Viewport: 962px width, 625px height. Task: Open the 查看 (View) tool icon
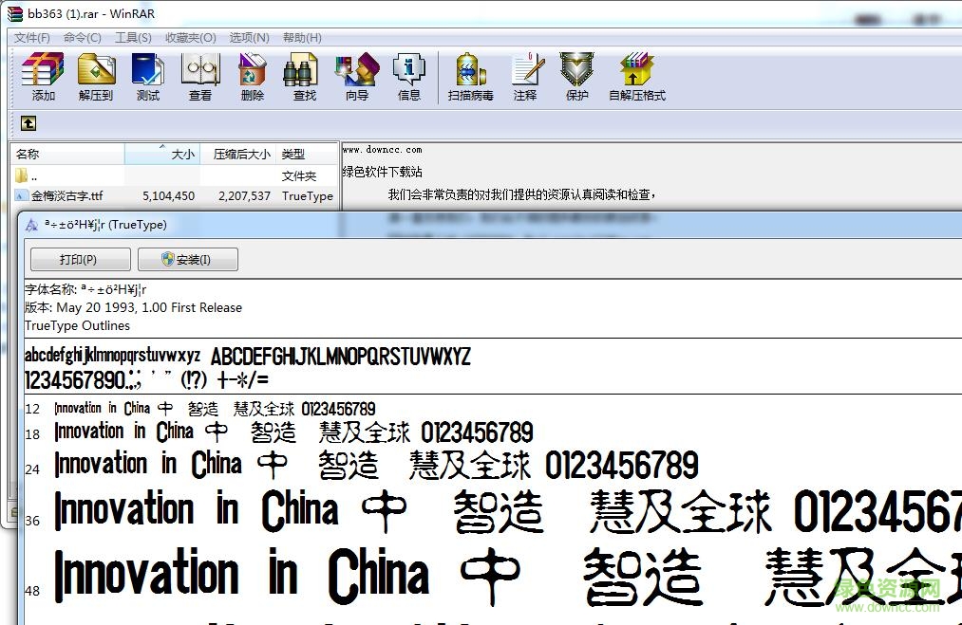coord(199,76)
